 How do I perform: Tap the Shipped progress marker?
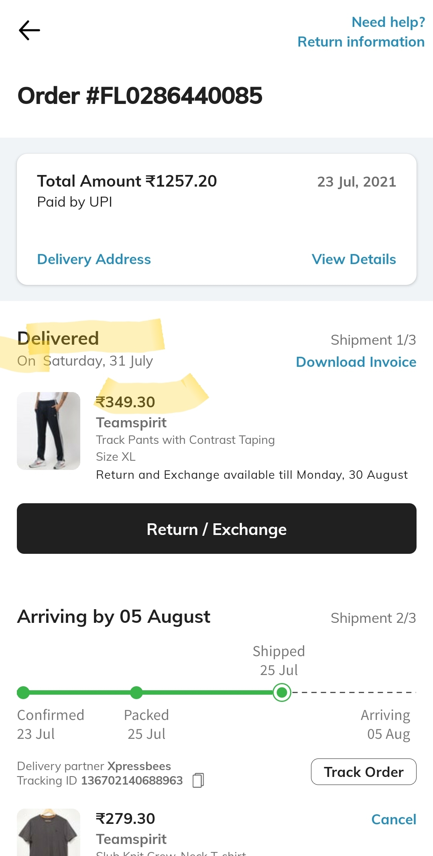pos(282,692)
